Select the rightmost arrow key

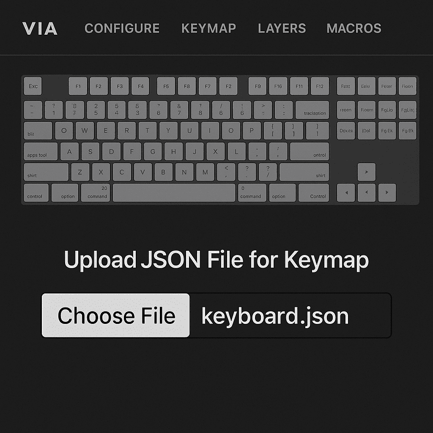point(387,192)
